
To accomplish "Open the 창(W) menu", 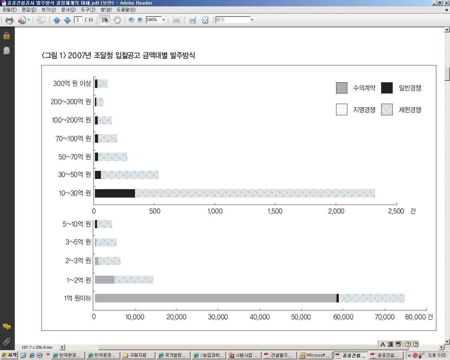I will click(106, 9).
